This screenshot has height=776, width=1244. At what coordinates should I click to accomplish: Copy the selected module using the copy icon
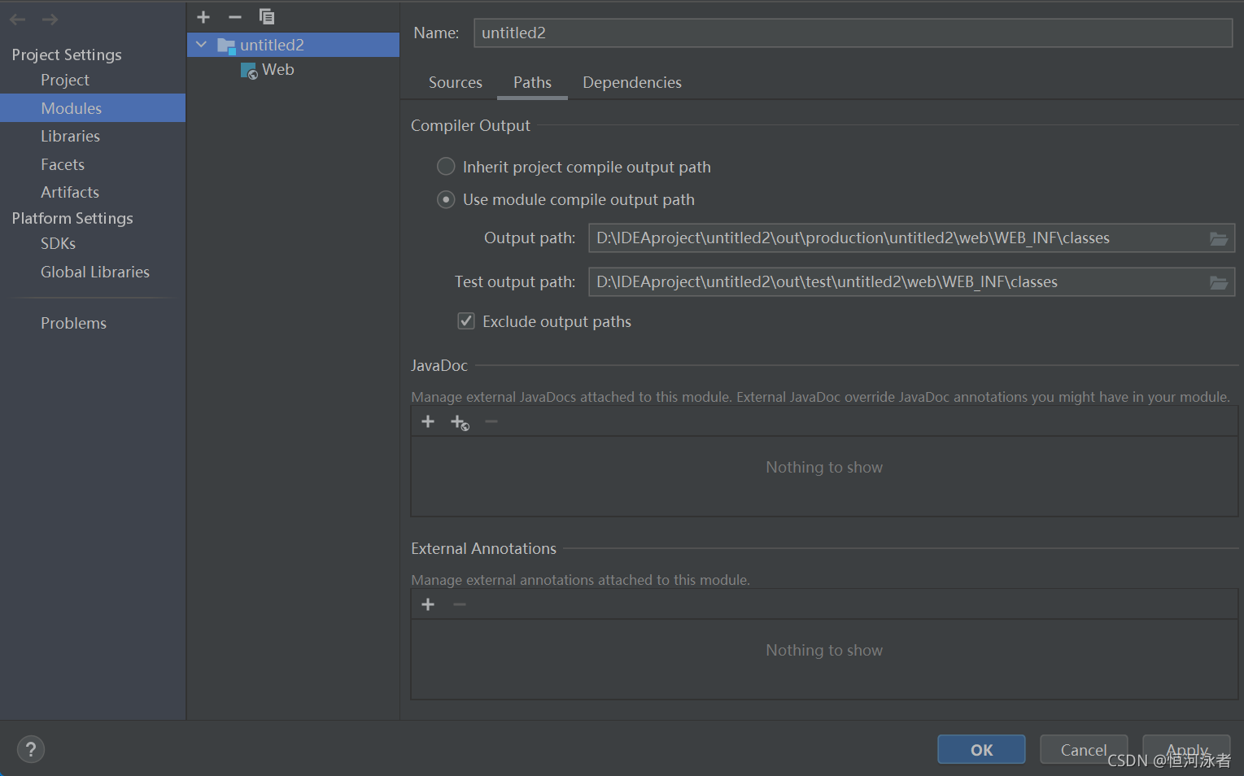coord(267,16)
